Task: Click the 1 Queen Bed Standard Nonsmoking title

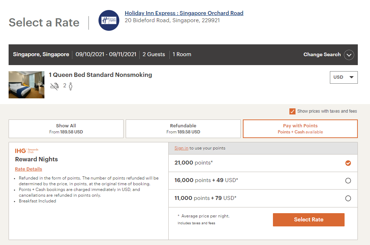Action: coord(100,75)
